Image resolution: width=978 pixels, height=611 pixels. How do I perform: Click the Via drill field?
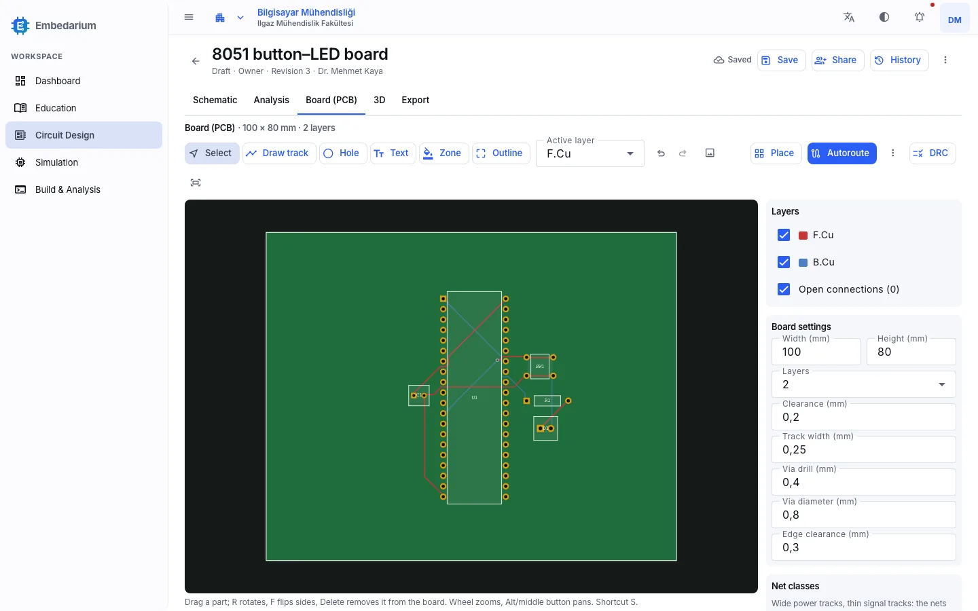(864, 482)
